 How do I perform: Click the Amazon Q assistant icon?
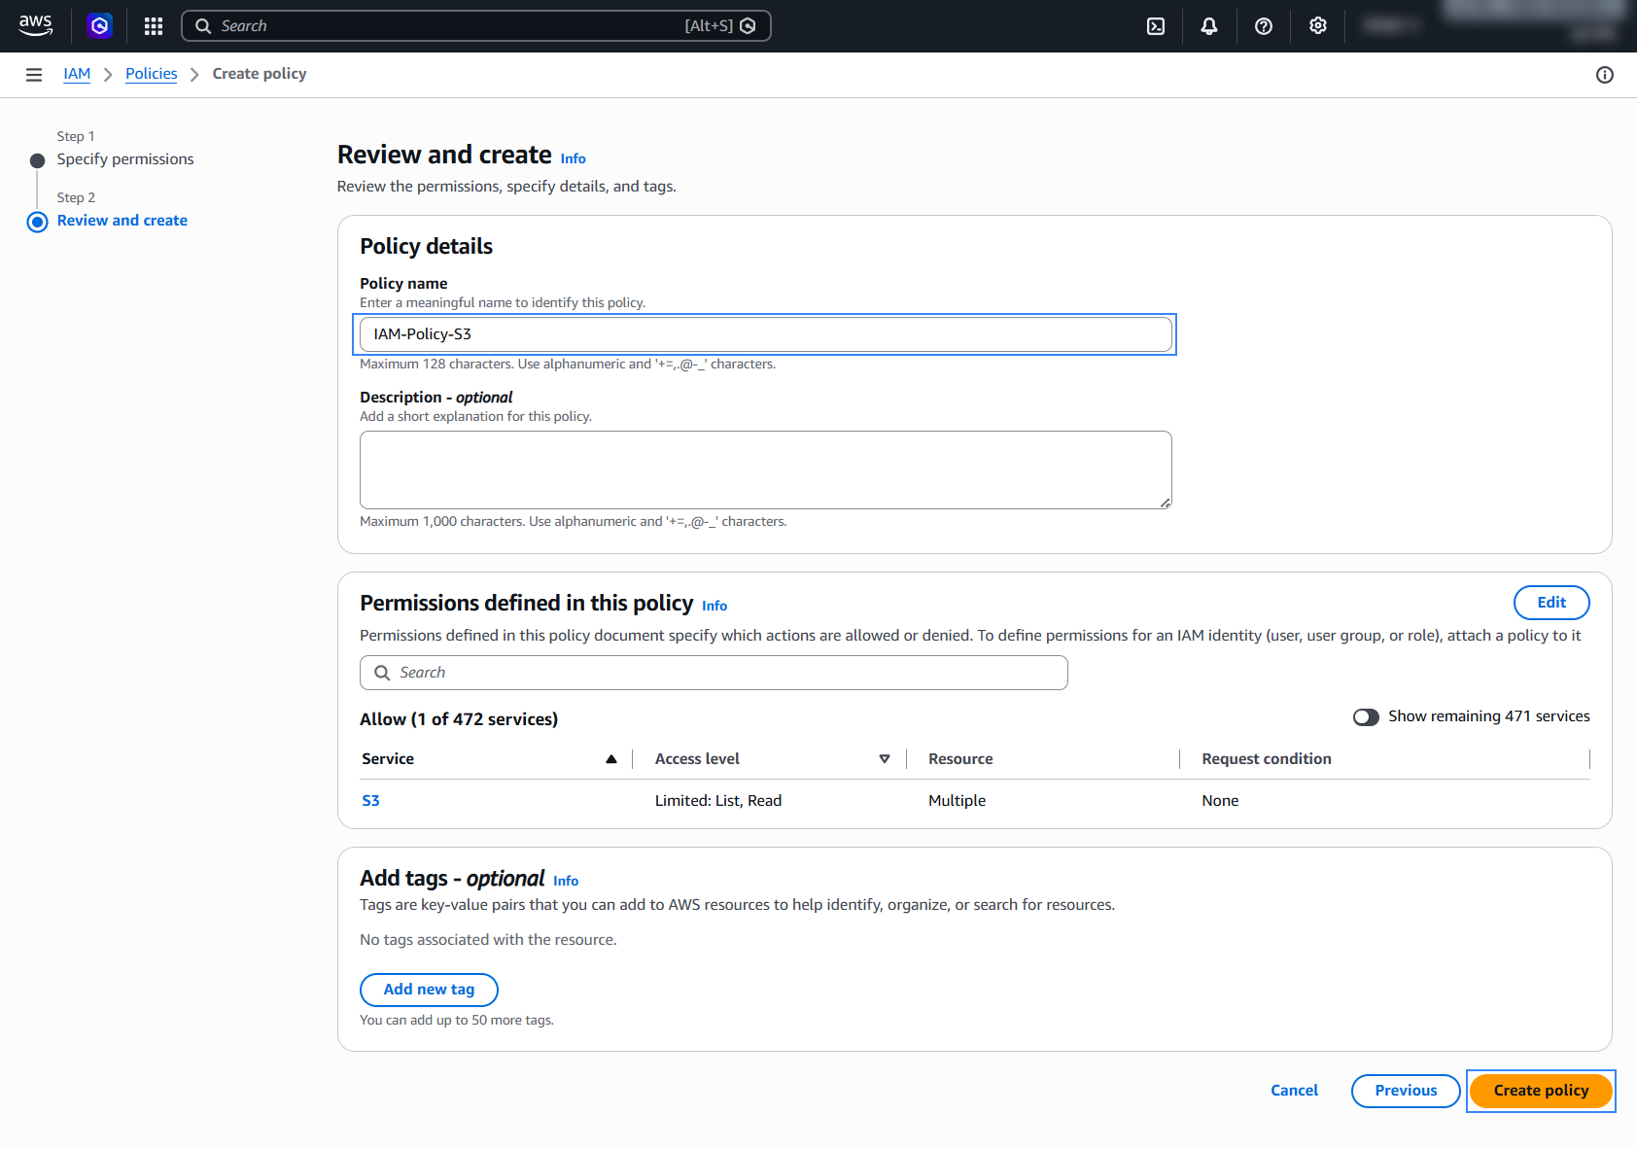pyautogui.click(x=99, y=26)
